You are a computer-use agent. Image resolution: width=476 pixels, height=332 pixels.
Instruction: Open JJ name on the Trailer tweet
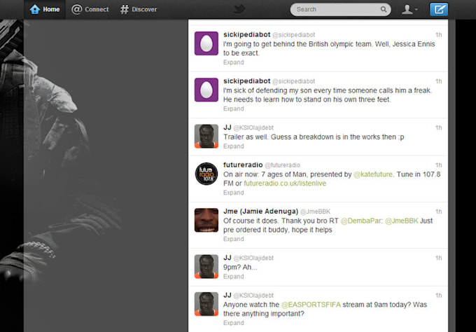[227, 127]
